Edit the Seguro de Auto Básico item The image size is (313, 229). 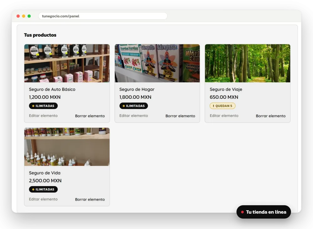click(x=43, y=116)
